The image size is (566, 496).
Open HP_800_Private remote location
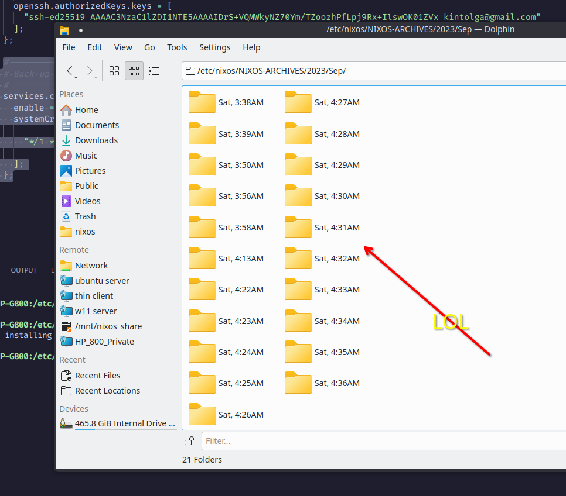pos(117,342)
